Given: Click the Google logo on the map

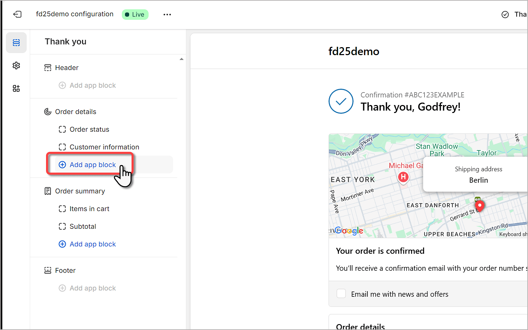Looking at the screenshot, I should click(x=349, y=231).
